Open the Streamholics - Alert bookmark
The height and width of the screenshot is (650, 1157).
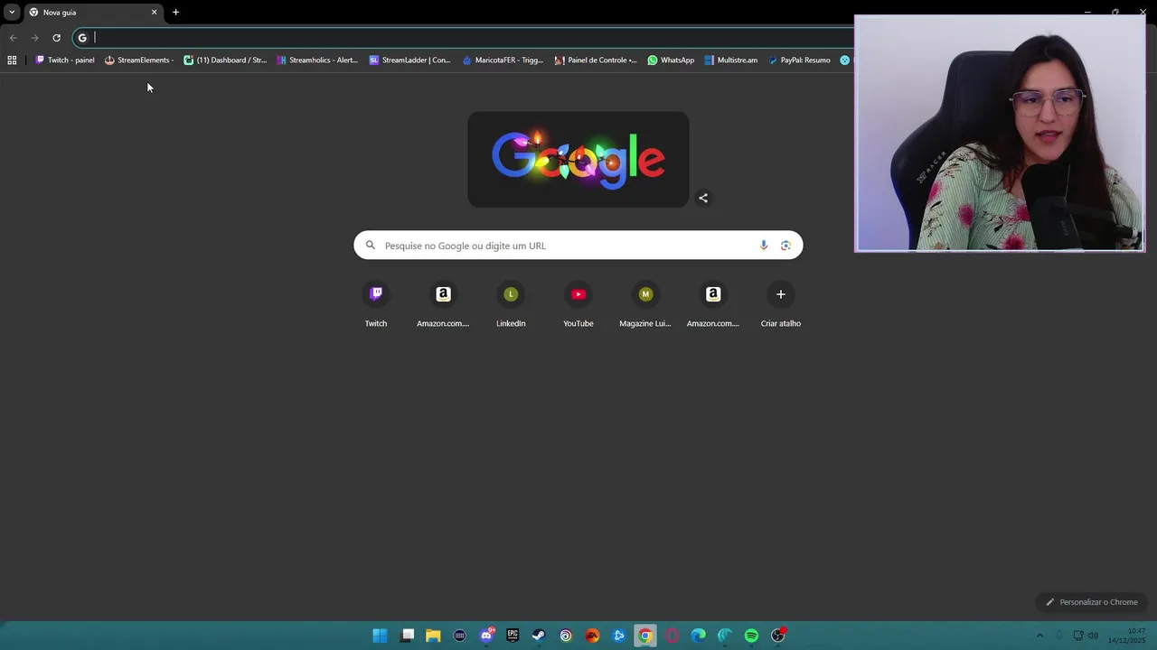(x=317, y=60)
